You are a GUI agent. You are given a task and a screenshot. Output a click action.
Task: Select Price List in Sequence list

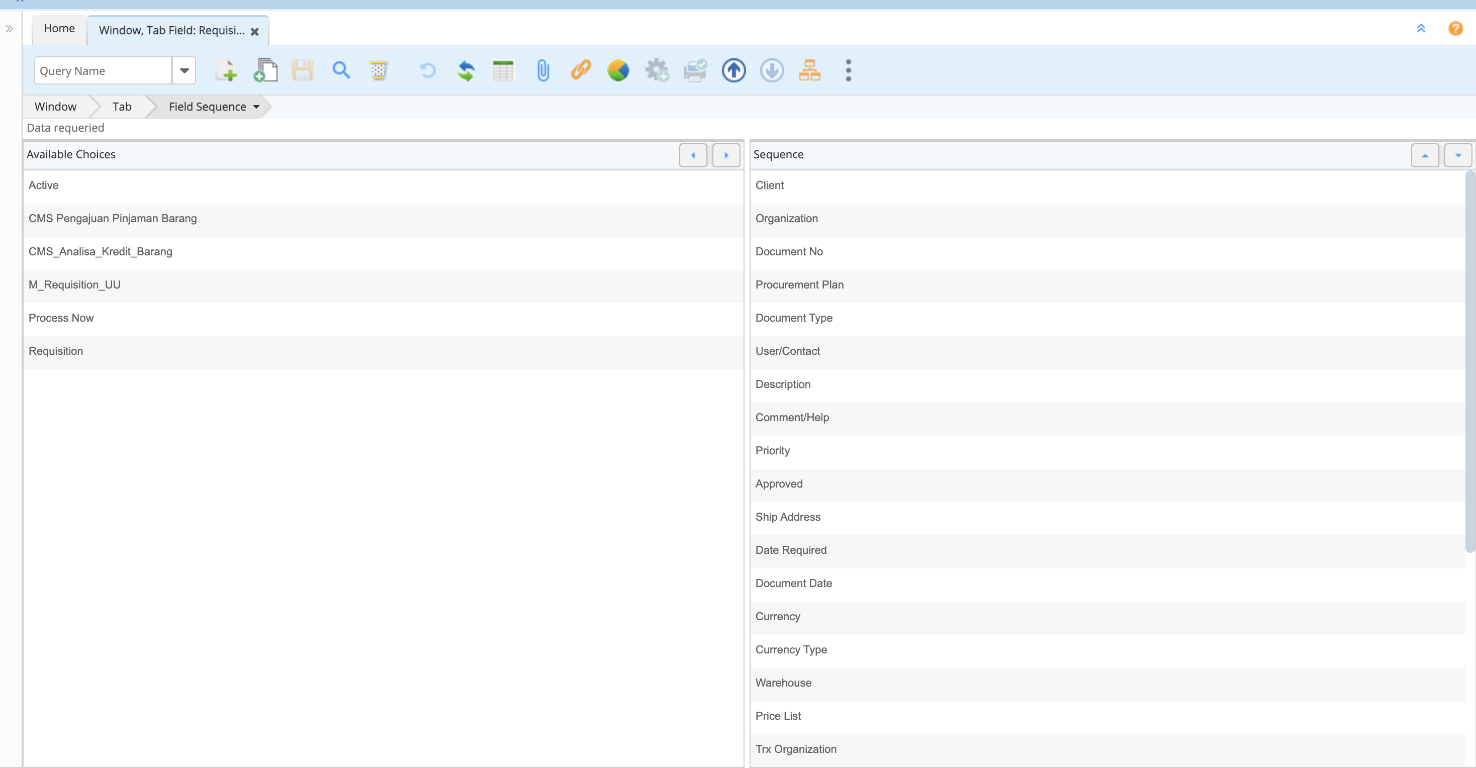pos(1108,717)
